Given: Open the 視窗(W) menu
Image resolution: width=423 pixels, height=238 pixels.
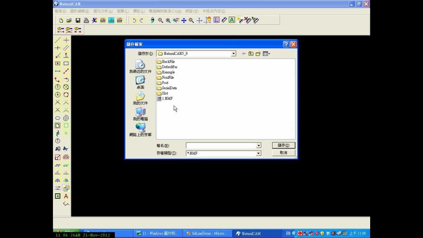Looking at the screenshot, I should (x=192, y=11).
